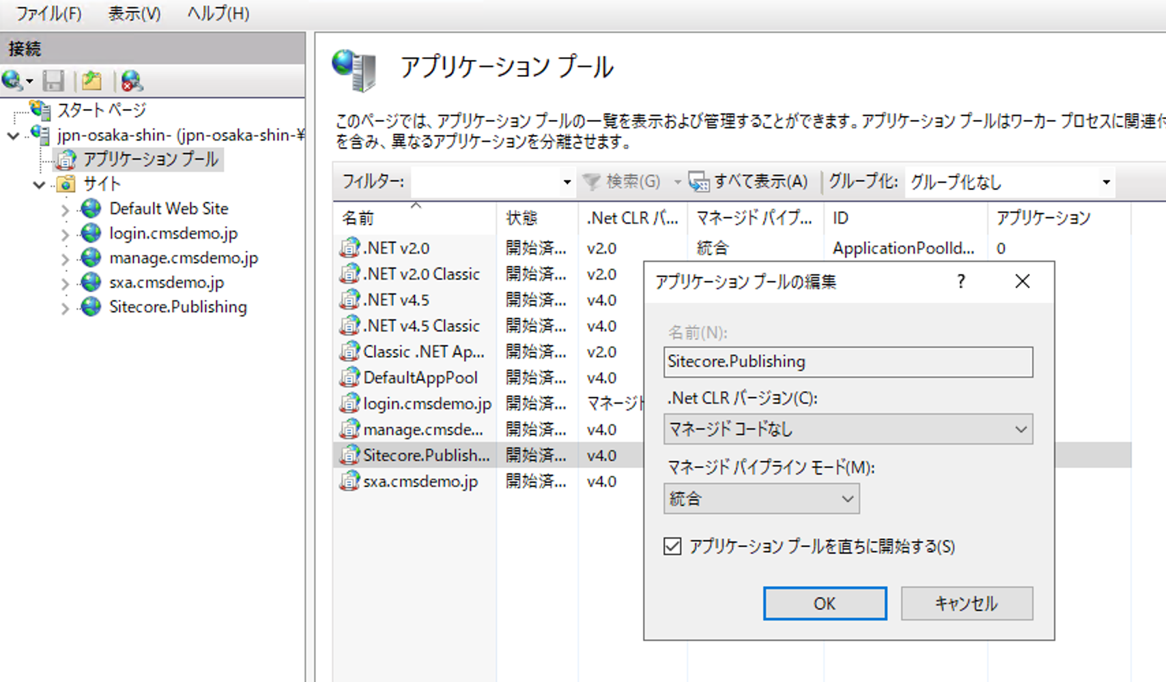The image size is (1166, 682).
Task: Click the sxa.cmsdemo.jp pool row icon
Action: click(x=350, y=481)
